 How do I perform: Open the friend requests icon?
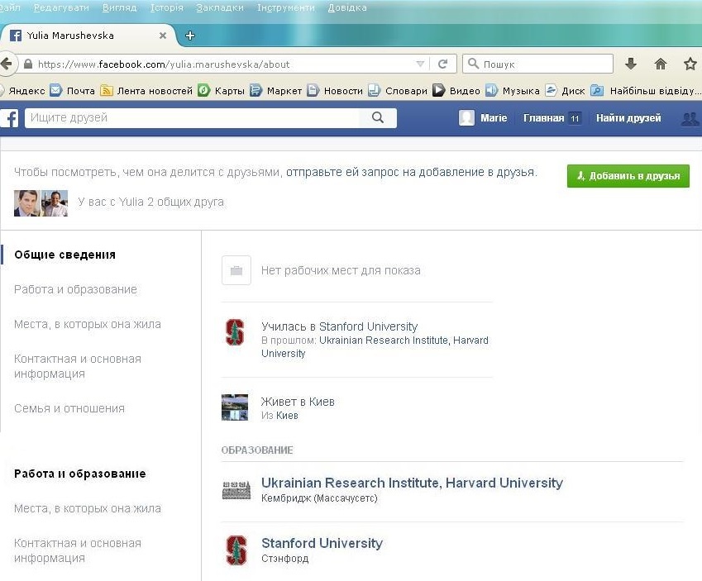pos(689,118)
